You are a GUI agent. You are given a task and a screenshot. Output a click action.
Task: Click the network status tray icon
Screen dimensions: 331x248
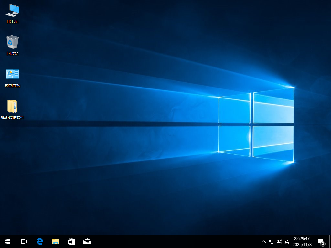pos(272,242)
